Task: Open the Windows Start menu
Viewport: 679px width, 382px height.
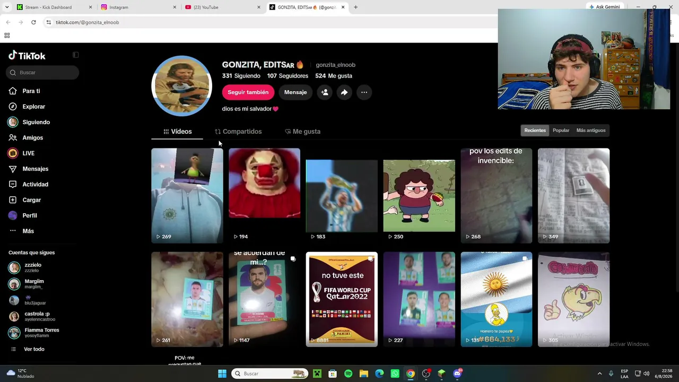Action: tap(222, 374)
